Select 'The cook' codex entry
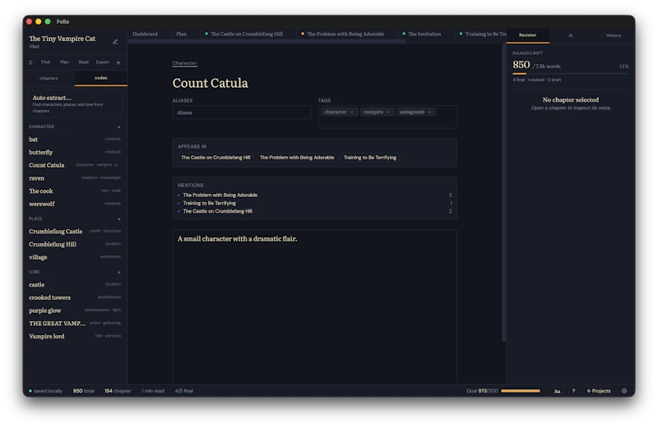Screen dimensions: 658x427 click(75, 191)
